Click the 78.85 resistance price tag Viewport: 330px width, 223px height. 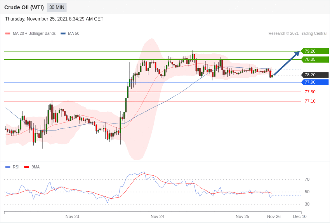[x=315, y=59]
